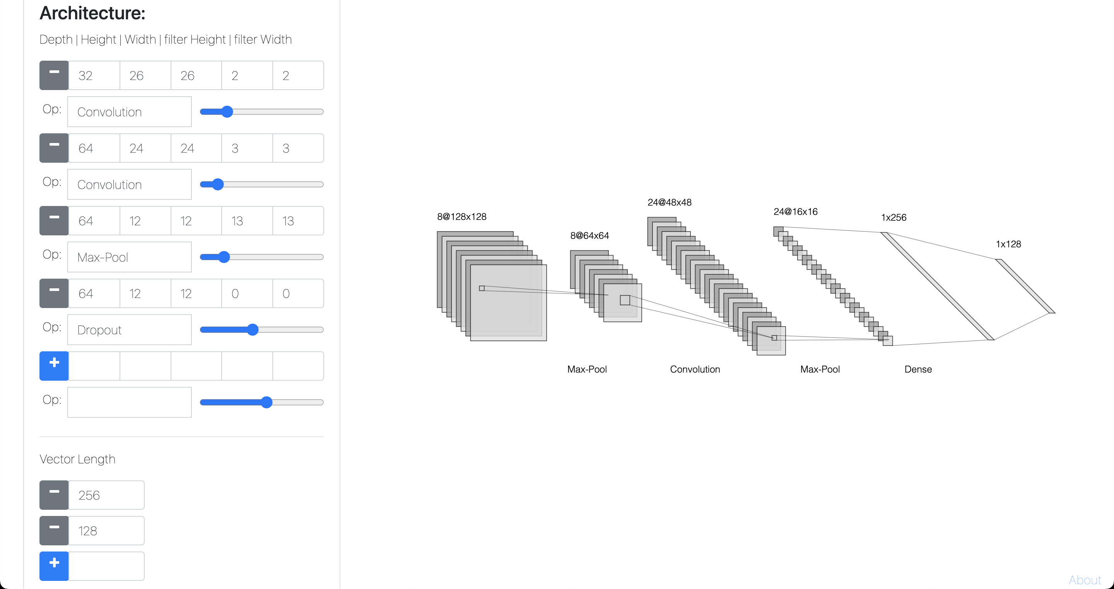The image size is (1114, 589).
Task: Click filter height field showing 13
Action: (246, 220)
